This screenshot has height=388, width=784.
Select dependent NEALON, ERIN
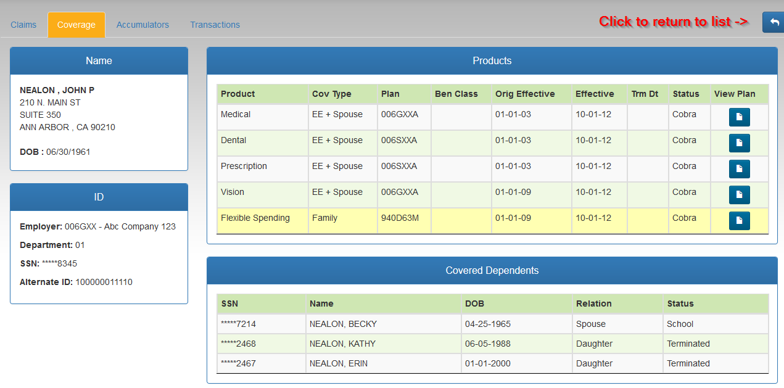pyautogui.click(x=339, y=363)
